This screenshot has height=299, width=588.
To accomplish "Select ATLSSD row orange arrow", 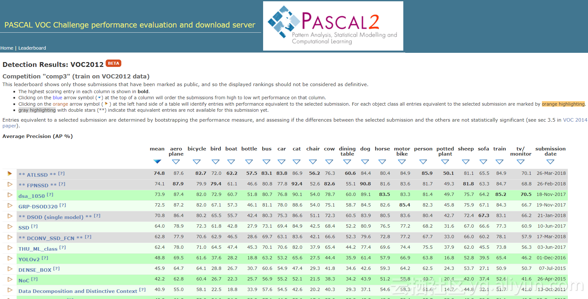I will click(x=10, y=174).
